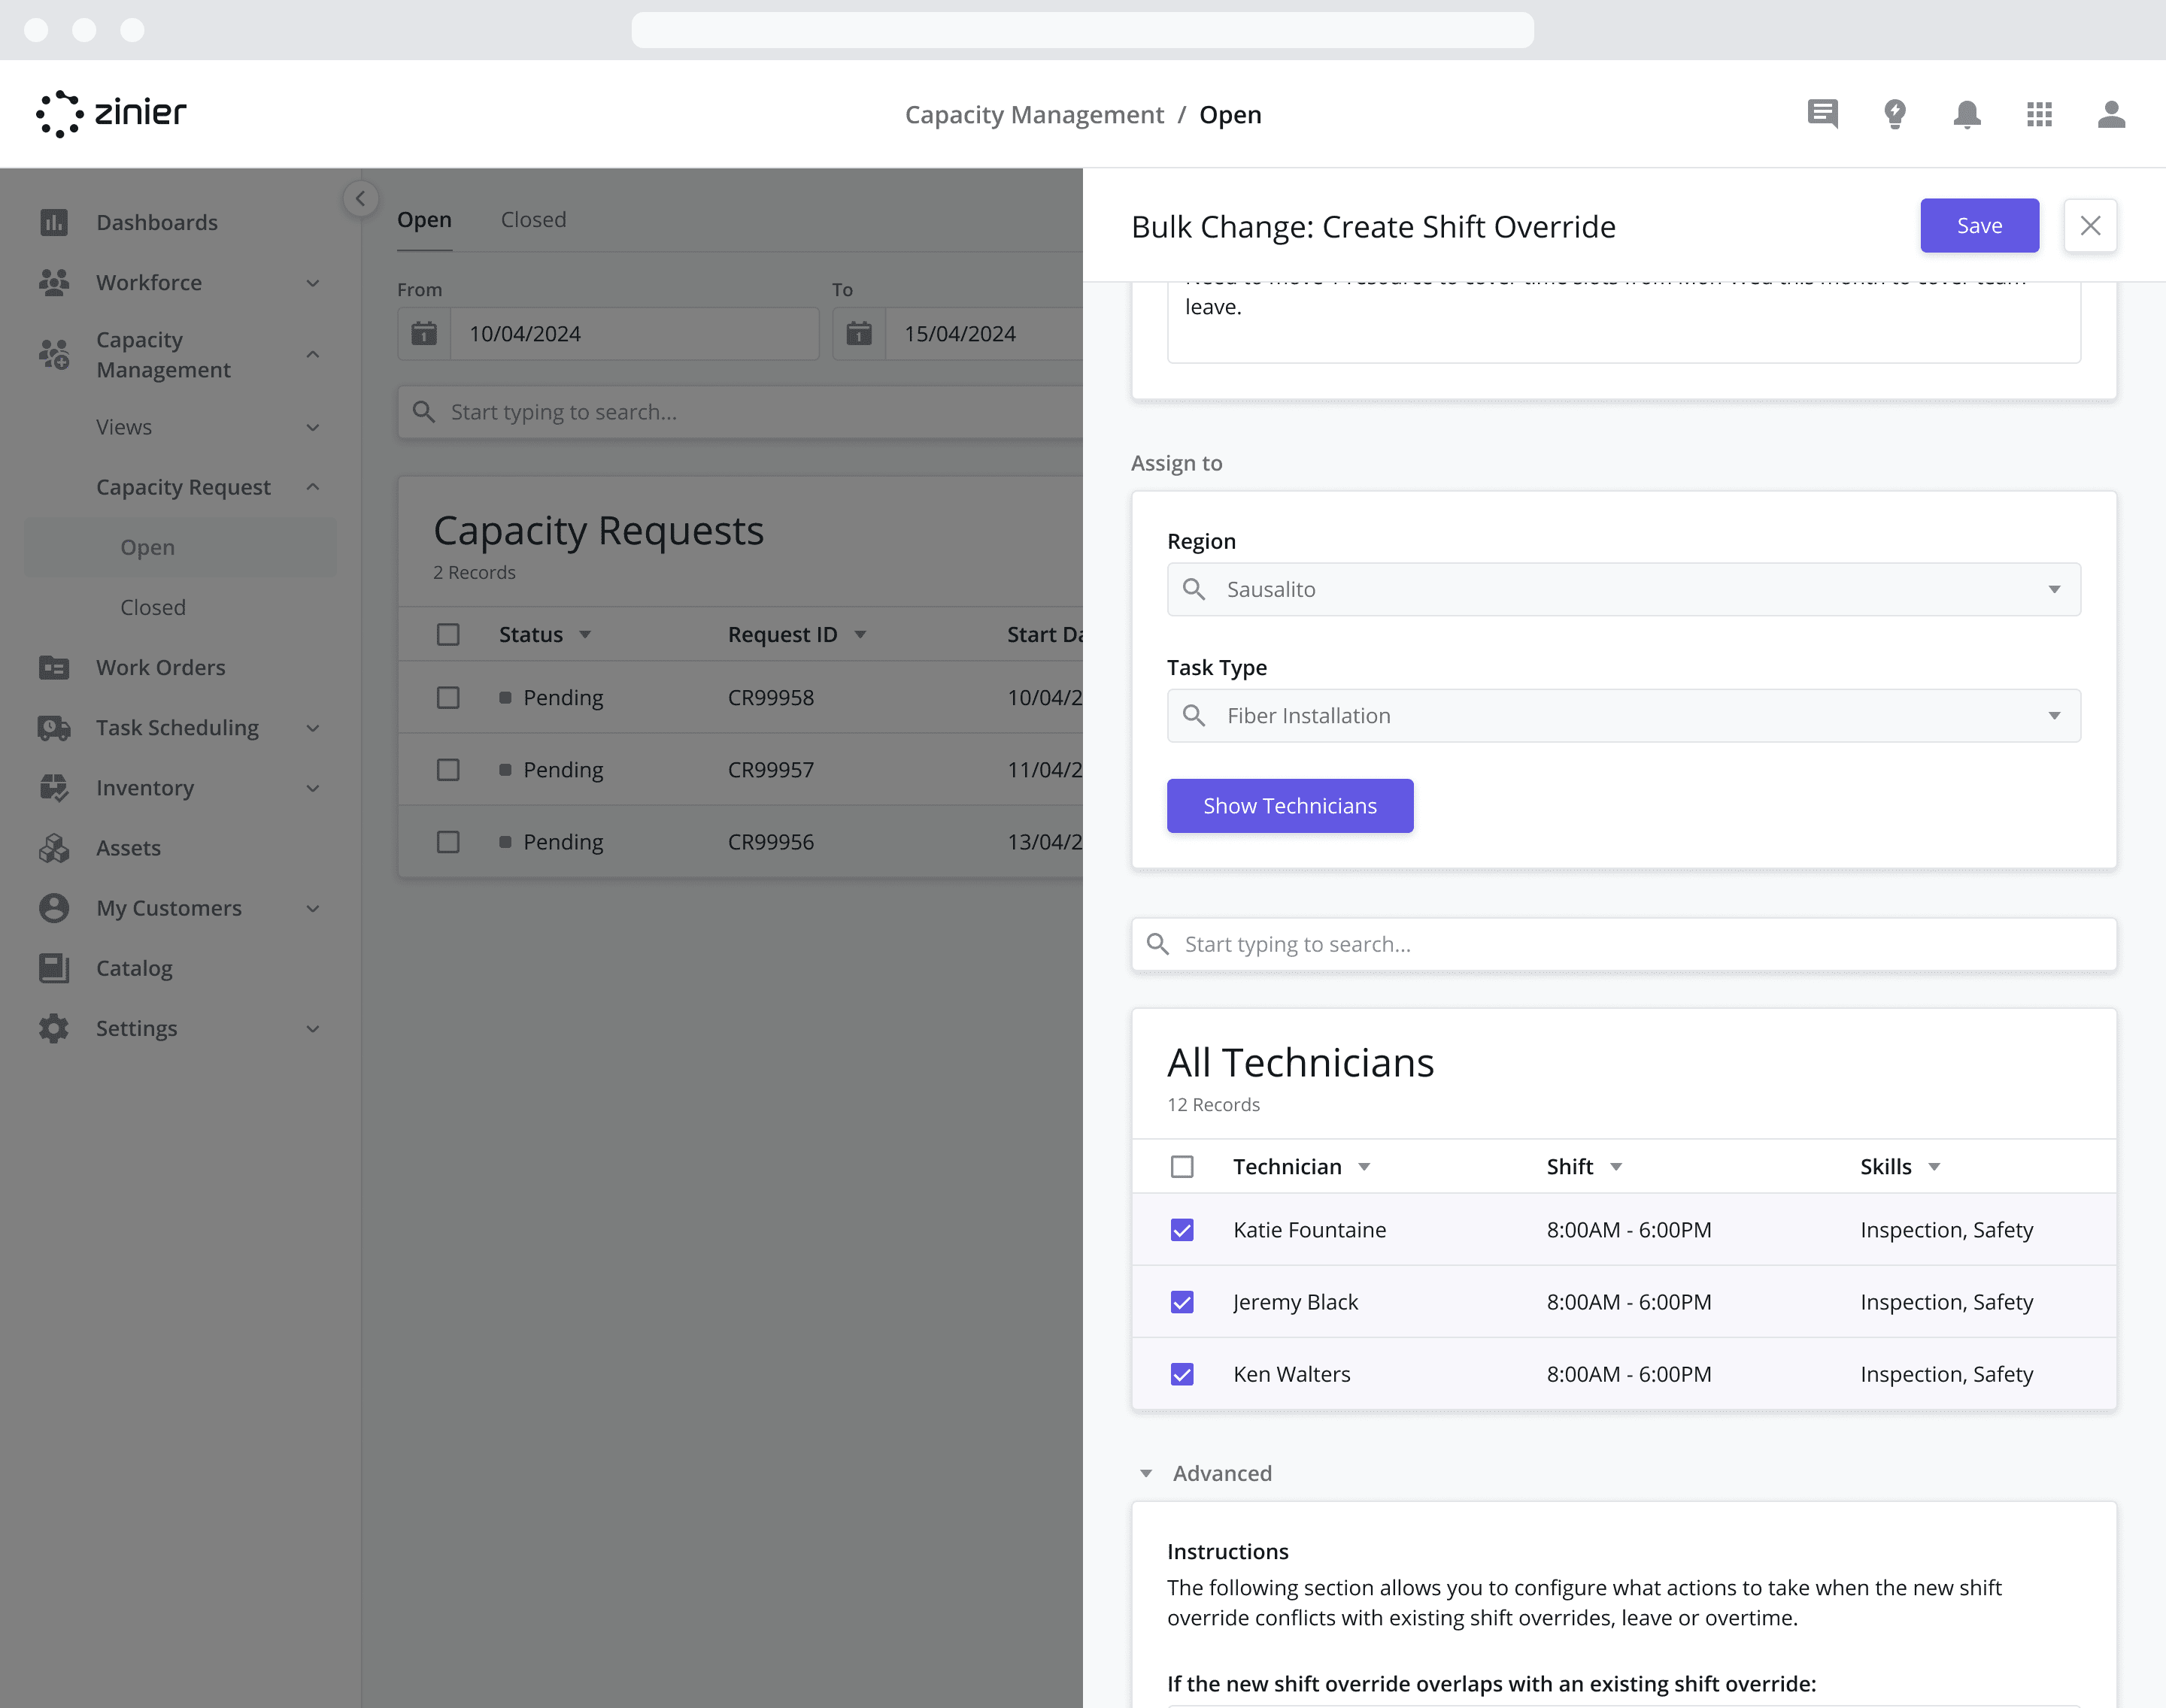
Task: Click the Workforce sidebar icon
Action: pos(54,282)
